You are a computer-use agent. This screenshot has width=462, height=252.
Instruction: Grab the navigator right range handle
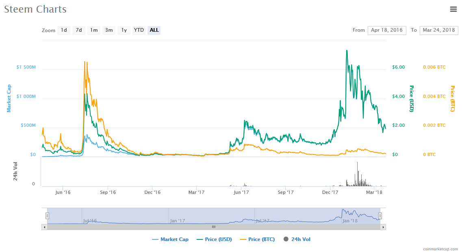pyautogui.click(x=380, y=216)
